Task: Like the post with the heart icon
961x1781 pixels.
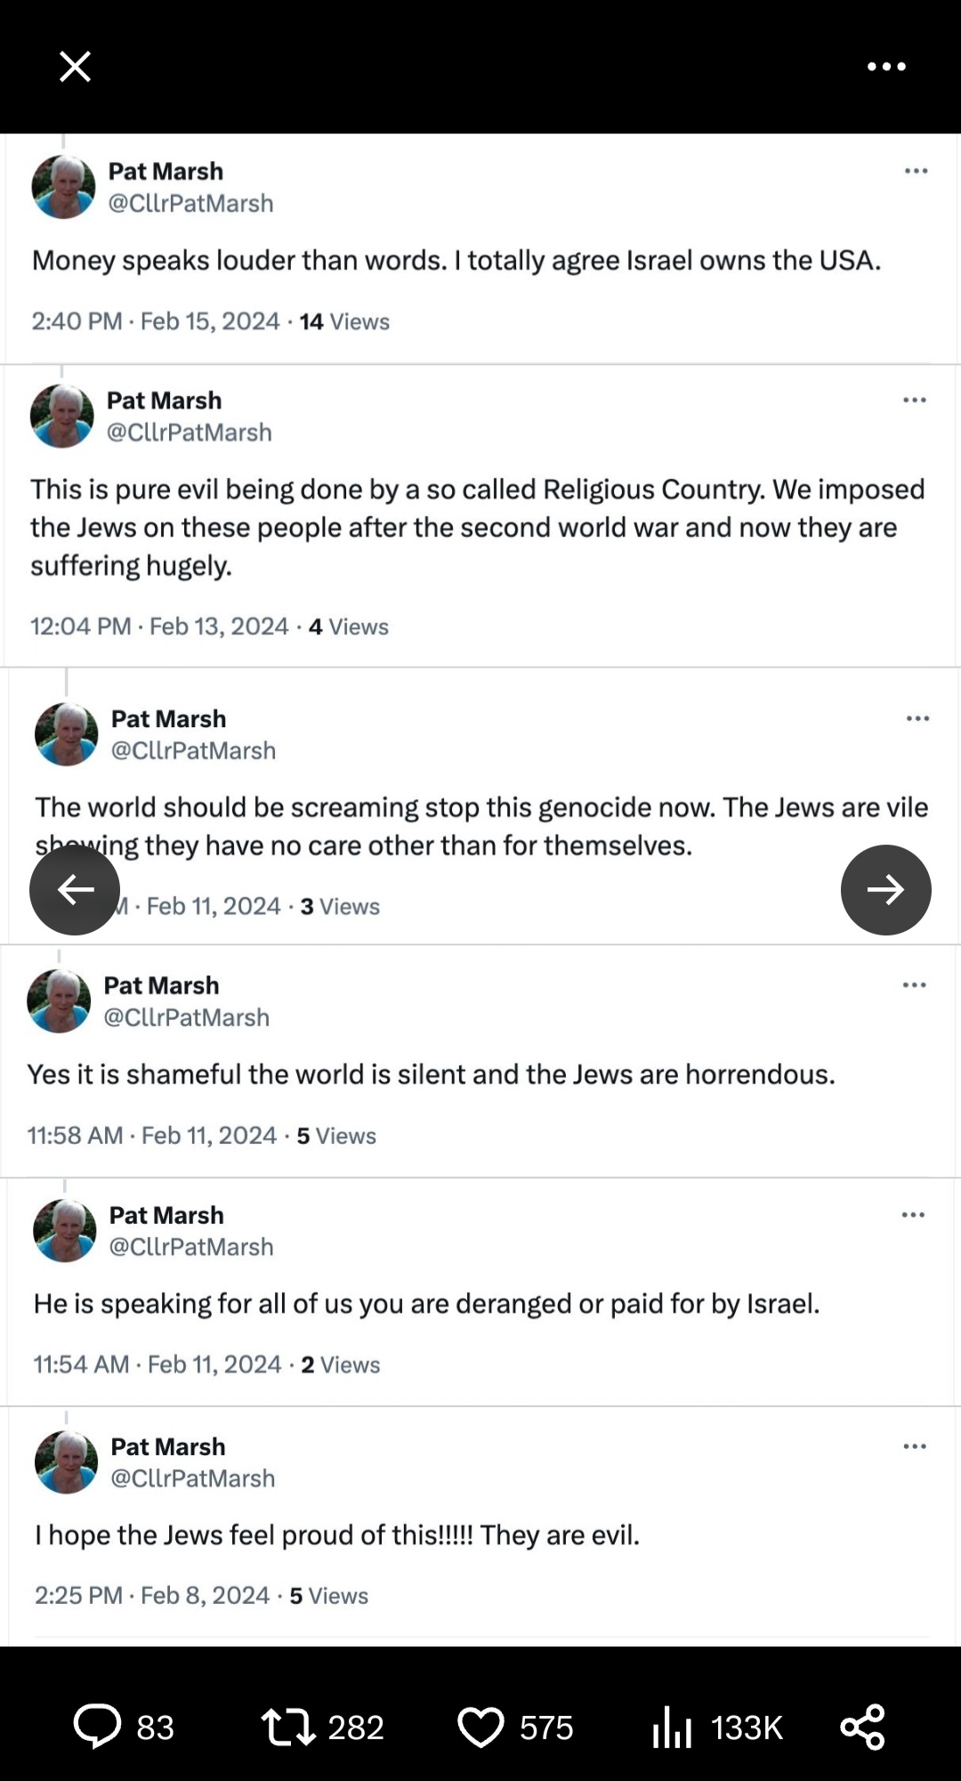Action: point(480,1727)
